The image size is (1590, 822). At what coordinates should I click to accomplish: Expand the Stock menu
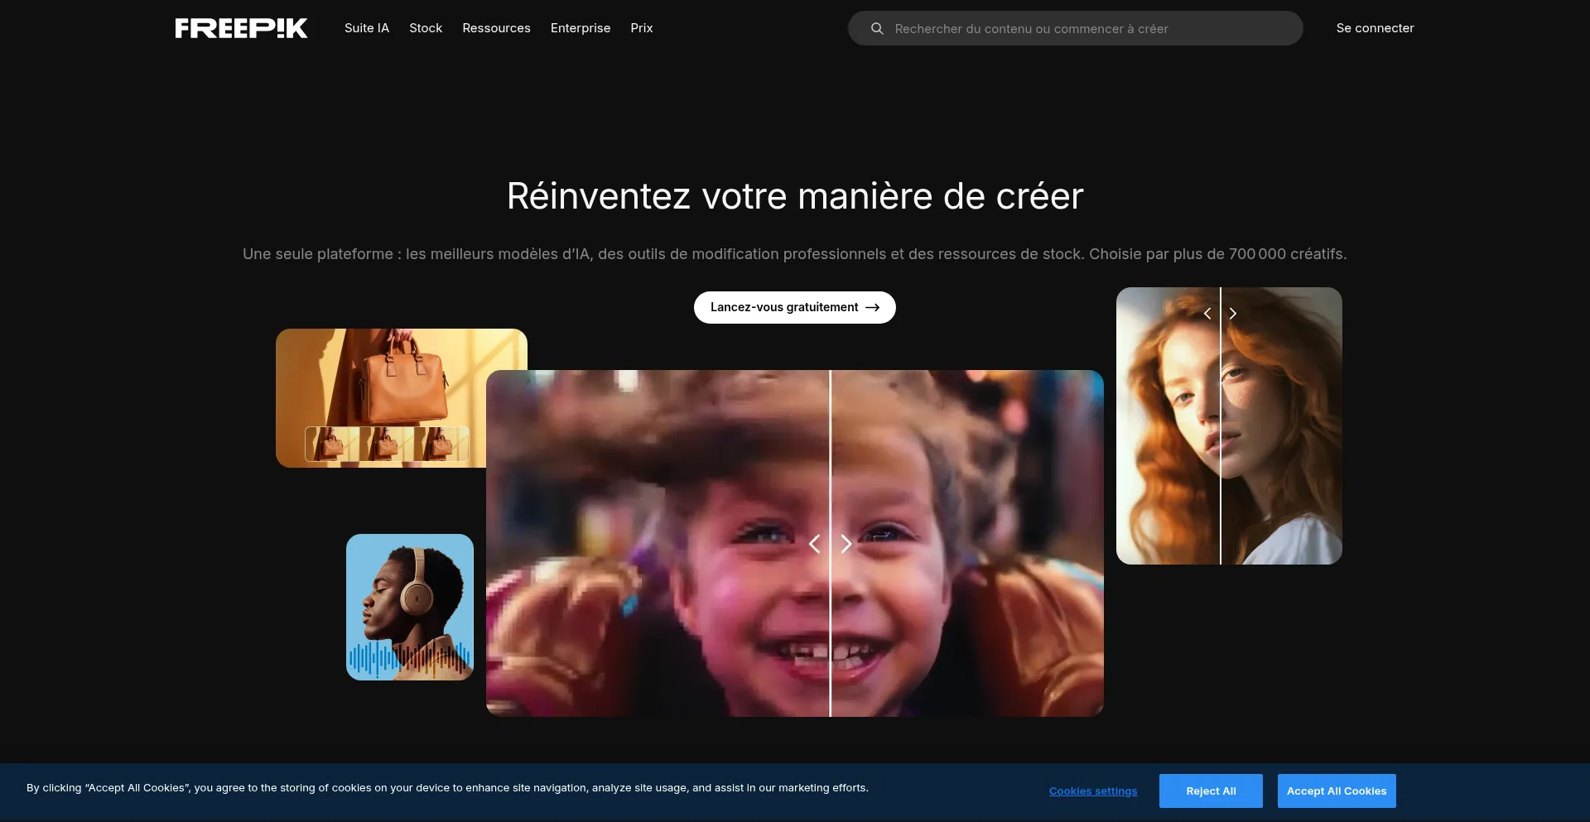pos(426,28)
